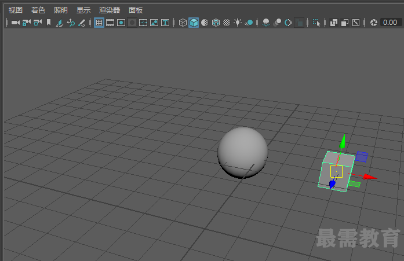
Task: Click the Motion Blur icon
Action: [x=277, y=23]
